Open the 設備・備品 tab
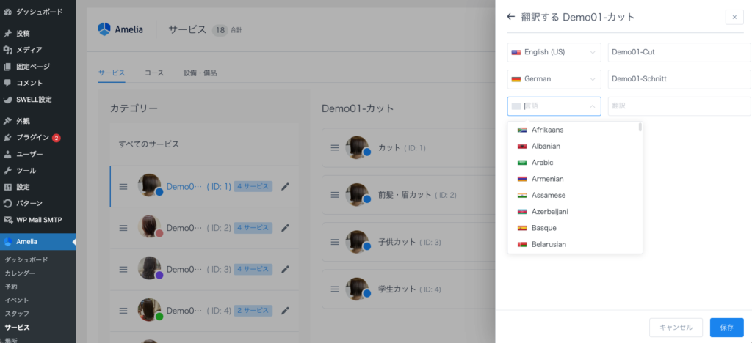Viewport: 752px width, 343px height. click(x=200, y=73)
